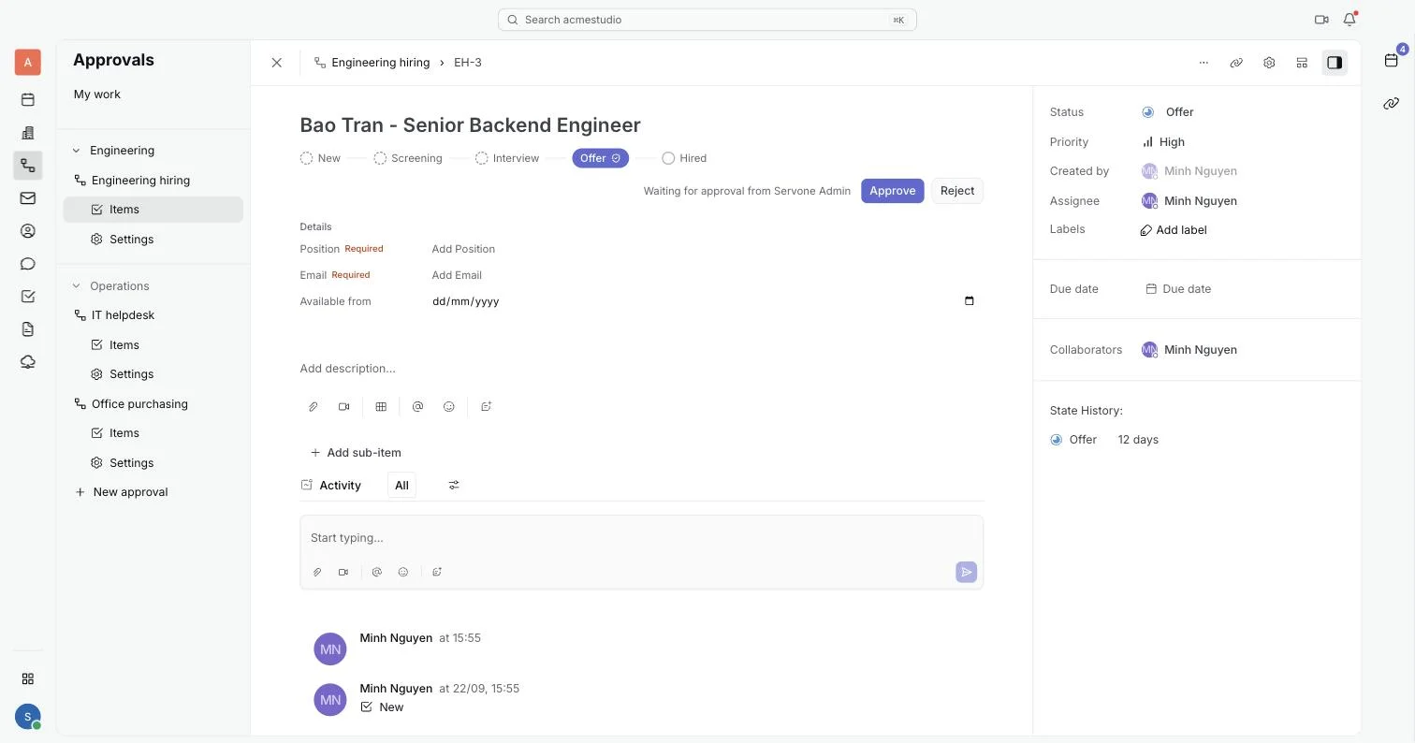Select the Interview stage step
This screenshot has height=743, width=1415.
pos(507,158)
